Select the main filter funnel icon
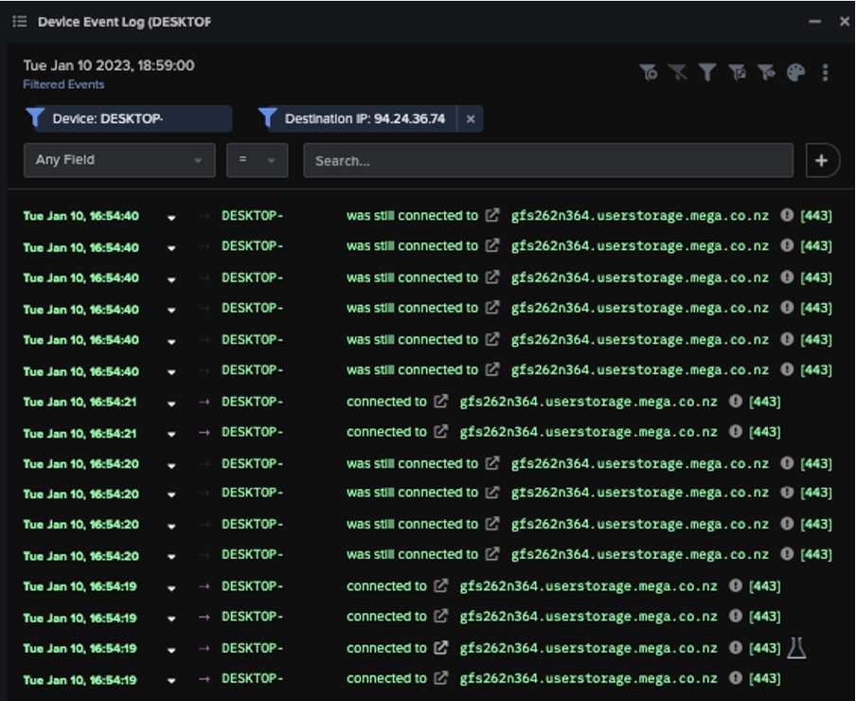Screen dimensions: 856x701 pyautogui.click(x=706, y=70)
